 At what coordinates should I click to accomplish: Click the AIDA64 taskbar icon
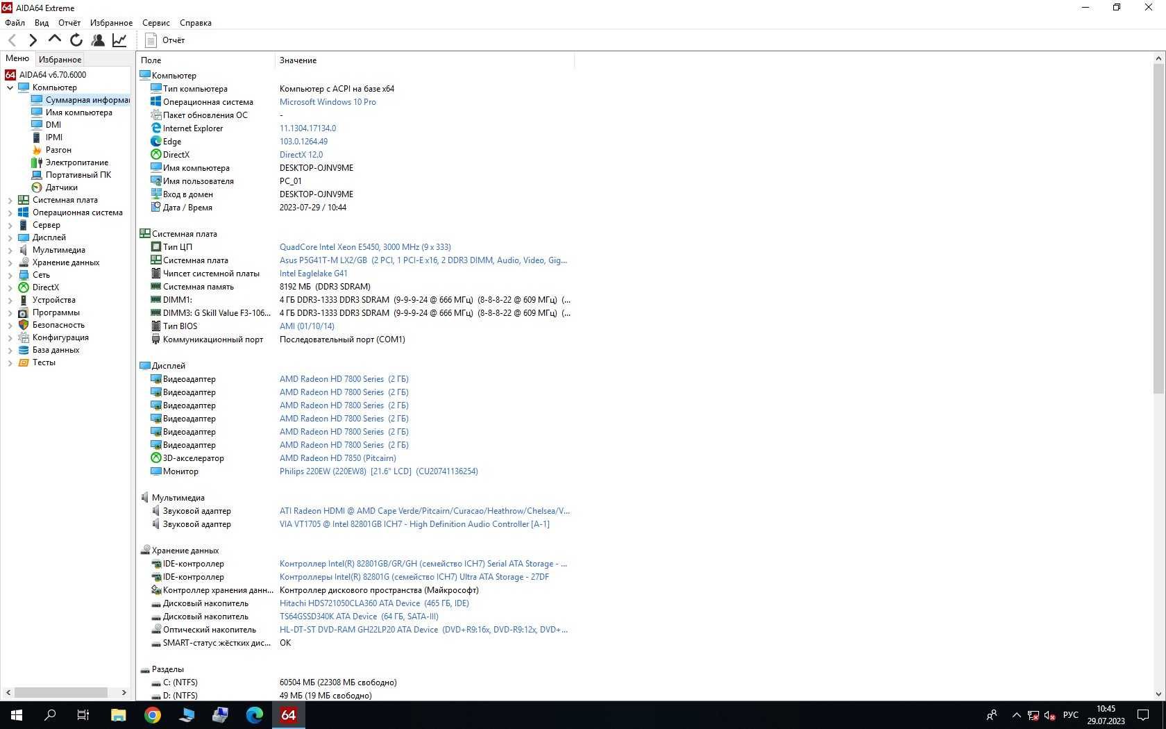[x=289, y=714]
